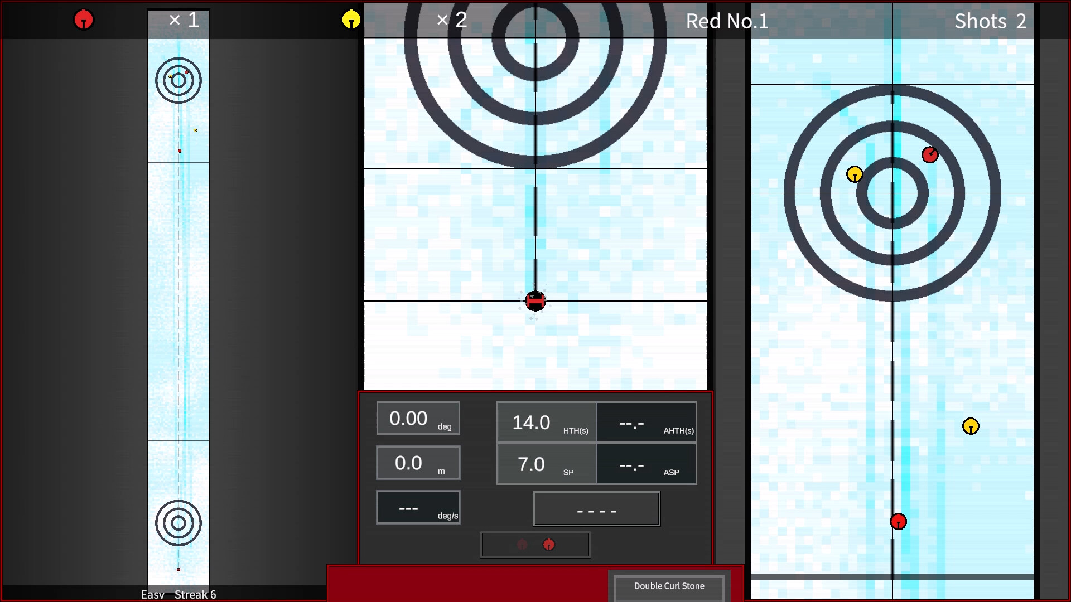The width and height of the screenshot is (1071, 602).
Task: Click the red stone icon in top score bar
Action: [x=84, y=20]
